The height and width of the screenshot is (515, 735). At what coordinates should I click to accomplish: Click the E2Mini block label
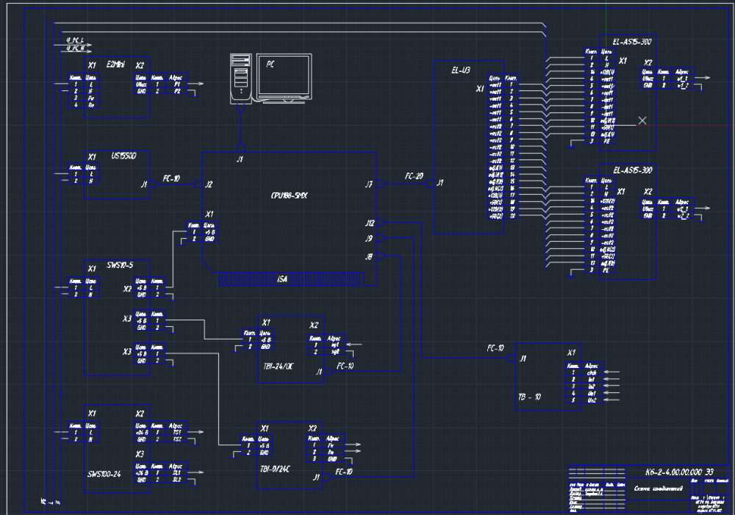tap(116, 65)
